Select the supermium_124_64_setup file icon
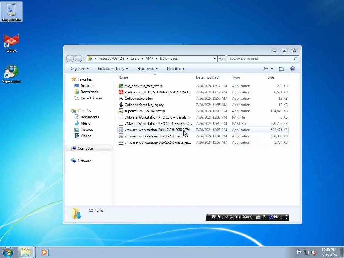This screenshot has width=344, height=258. click(x=121, y=111)
